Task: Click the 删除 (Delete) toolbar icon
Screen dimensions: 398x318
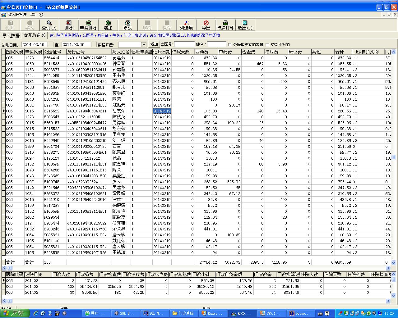Action: point(69,25)
